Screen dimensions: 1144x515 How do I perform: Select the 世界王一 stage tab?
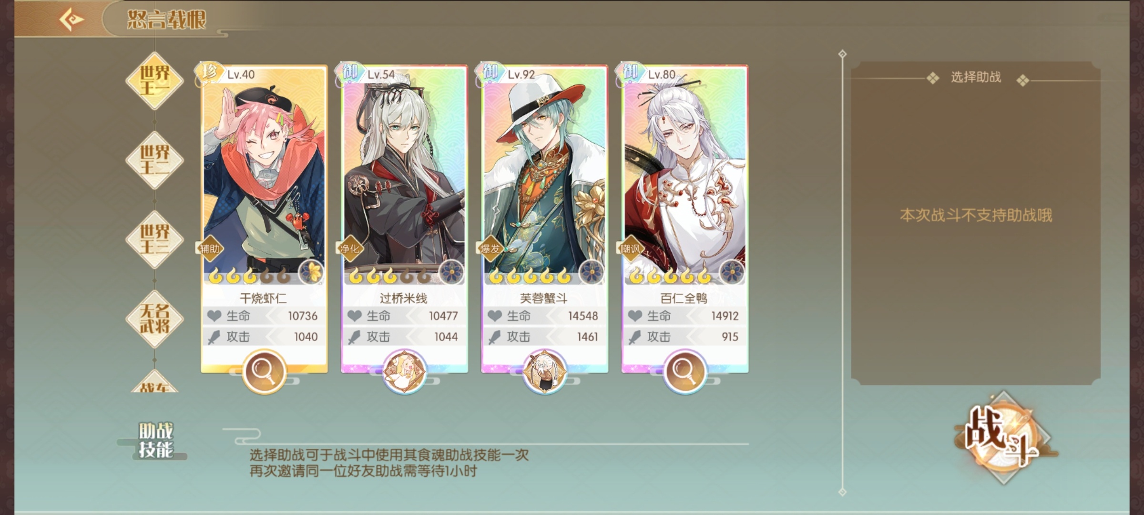154,81
